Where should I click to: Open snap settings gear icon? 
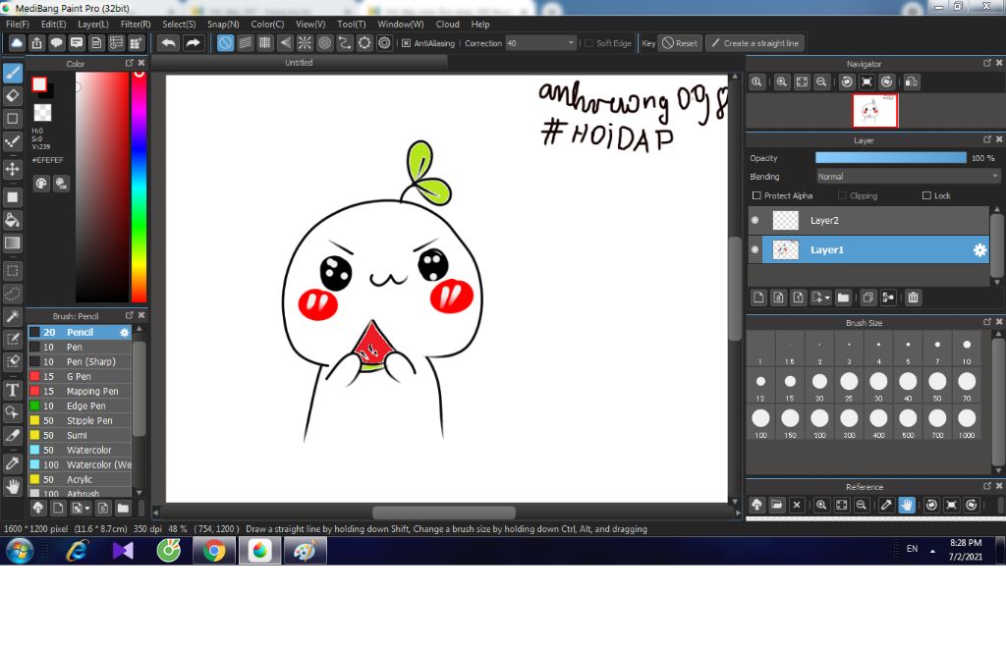384,43
